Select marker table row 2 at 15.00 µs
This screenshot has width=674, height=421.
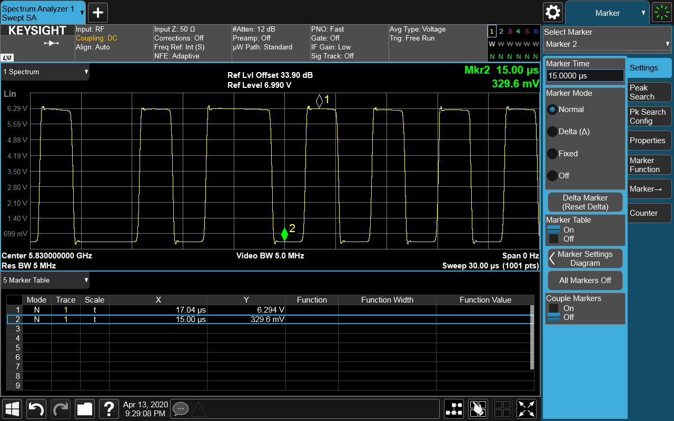pyautogui.click(x=270, y=319)
